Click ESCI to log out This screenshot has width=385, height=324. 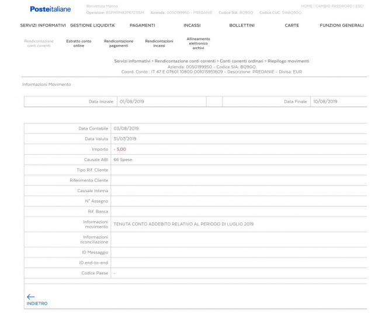[359, 6]
